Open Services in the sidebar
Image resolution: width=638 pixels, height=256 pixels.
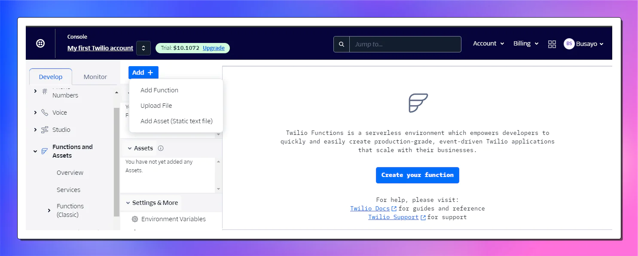68,190
